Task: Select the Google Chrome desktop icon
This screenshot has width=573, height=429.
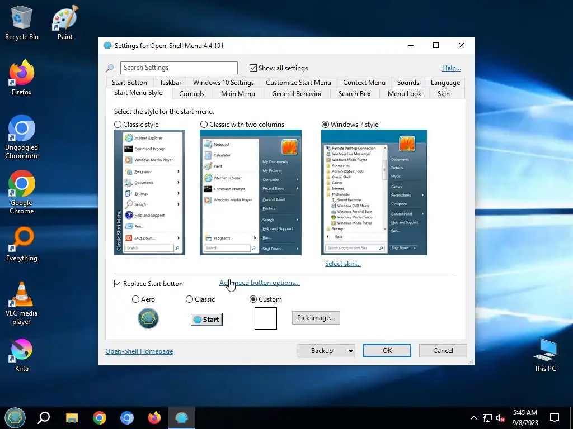Action: (x=22, y=192)
